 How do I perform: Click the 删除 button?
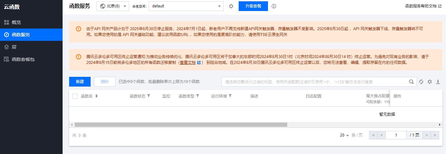105,82
